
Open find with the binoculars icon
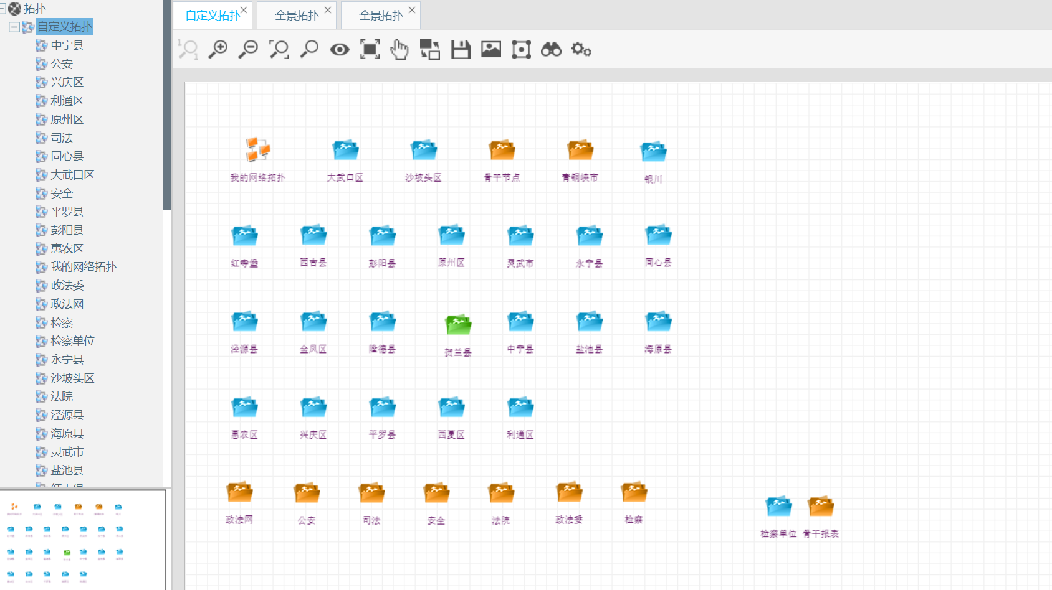click(551, 49)
